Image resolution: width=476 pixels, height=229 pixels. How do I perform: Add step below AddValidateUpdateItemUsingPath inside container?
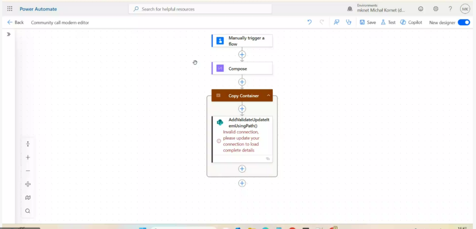pyautogui.click(x=242, y=169)
